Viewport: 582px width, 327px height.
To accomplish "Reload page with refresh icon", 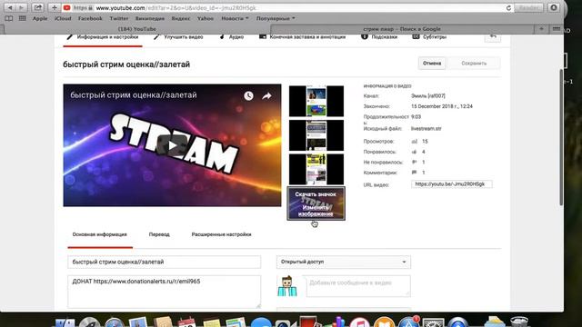I will (x=508, y=8).
